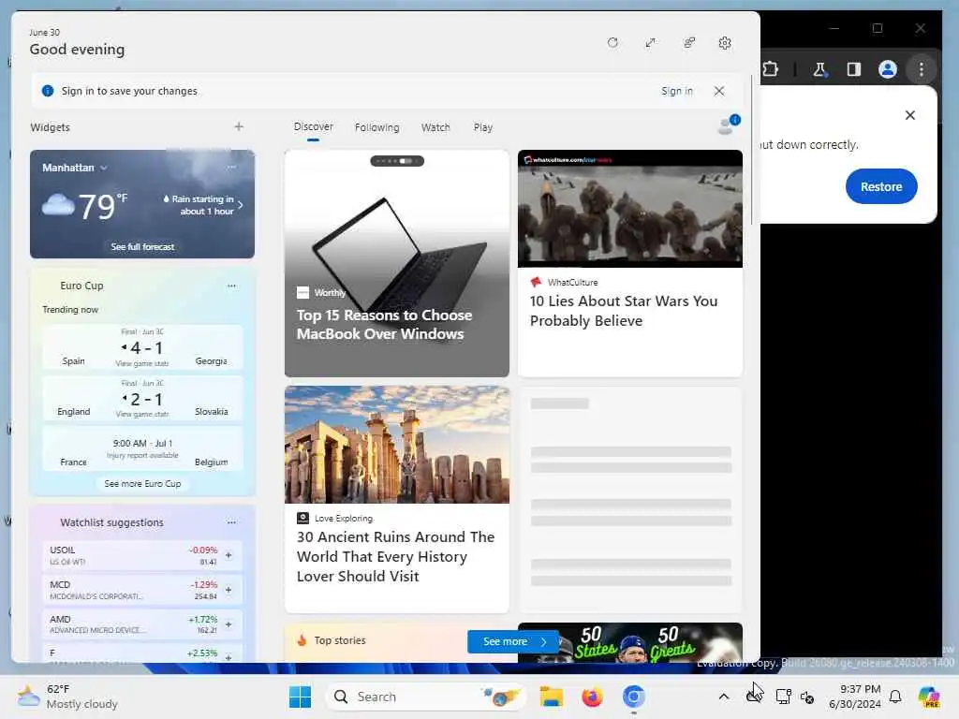Click the Love Exploring source label
This screenshot has height=719, width=959.
pyautogui.click(x=343, y=519)
